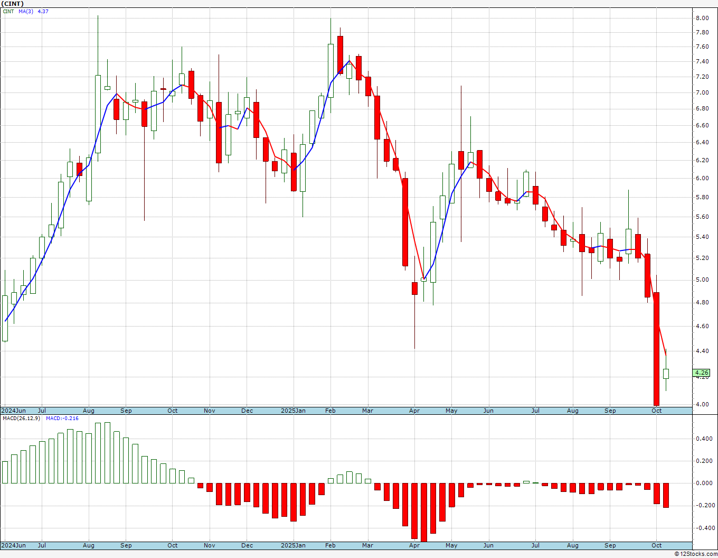Select the 5.00 price axis label
718x558 pixels.
pos(702,280)
